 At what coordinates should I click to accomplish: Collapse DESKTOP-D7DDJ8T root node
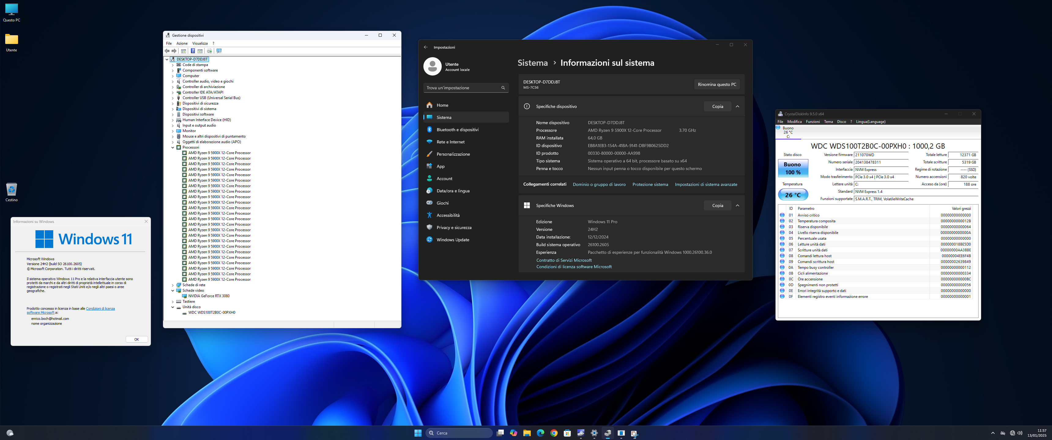click(167, 60)
